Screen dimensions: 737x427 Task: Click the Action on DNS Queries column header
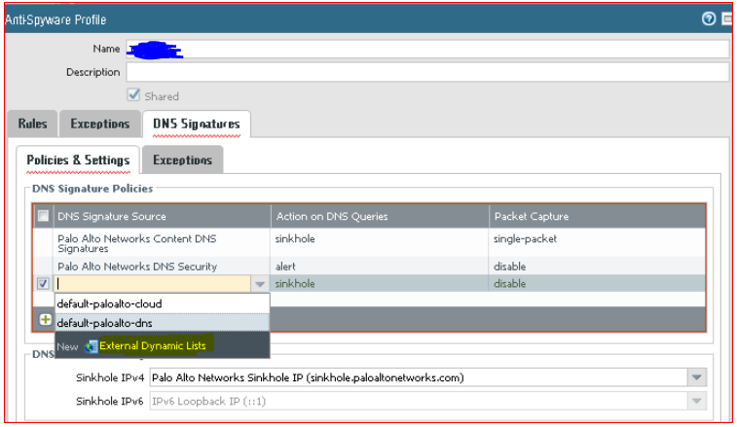[x=380, y=217]
